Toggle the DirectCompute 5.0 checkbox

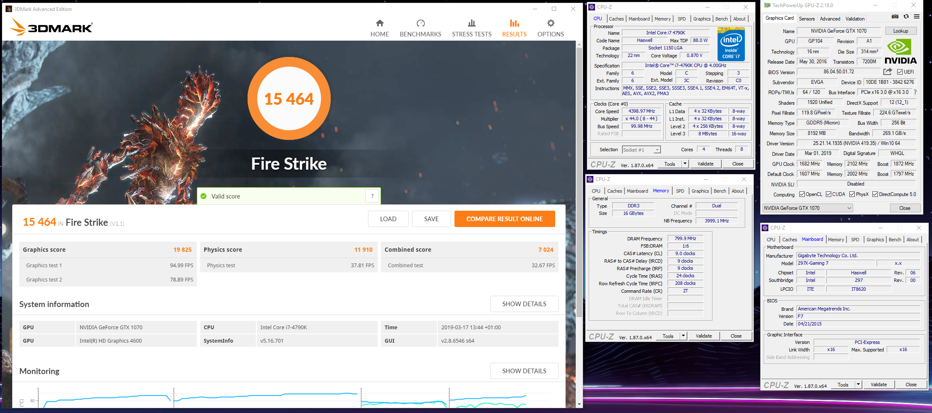point(875,194)
